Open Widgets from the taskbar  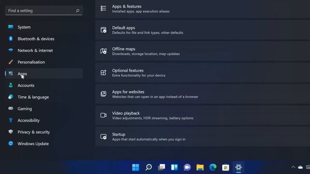174,167
